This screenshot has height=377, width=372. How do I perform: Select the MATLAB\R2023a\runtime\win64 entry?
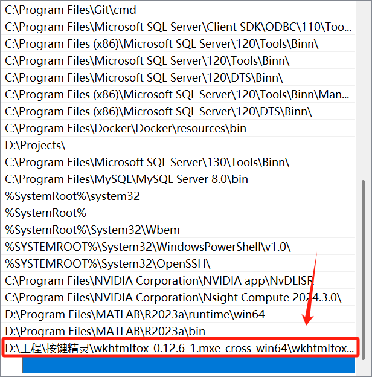tap(178, 314)
